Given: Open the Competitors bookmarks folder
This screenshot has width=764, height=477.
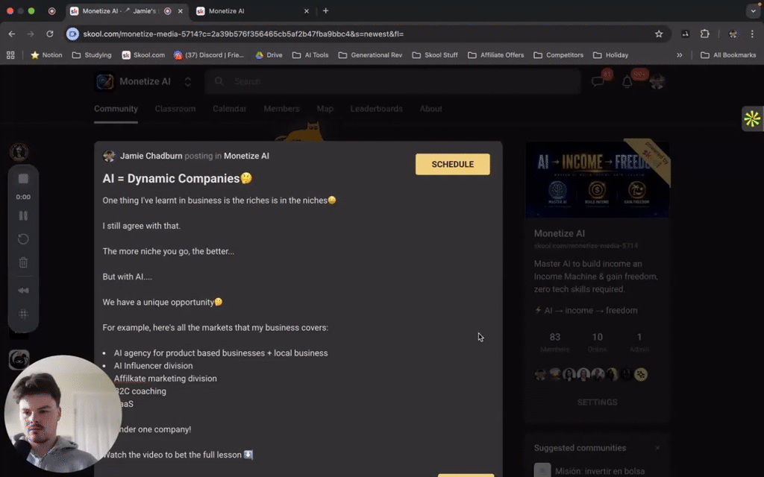Looking at the screenshot, I should click(x=558, y=55).
